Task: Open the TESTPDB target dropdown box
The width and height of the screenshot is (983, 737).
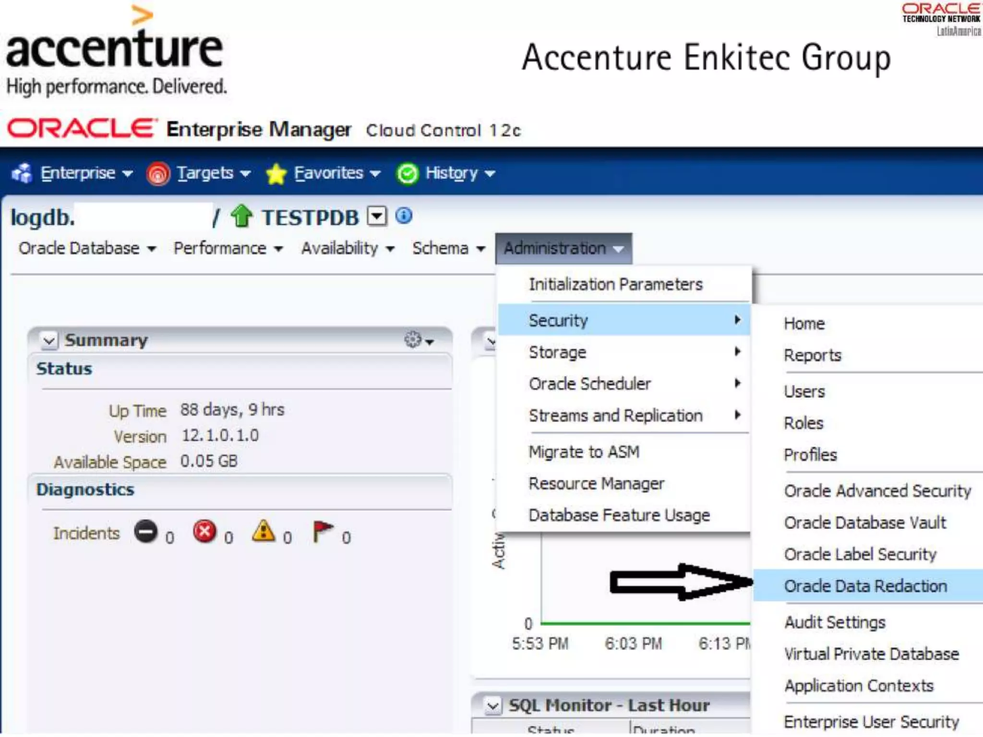Action: 377,216
